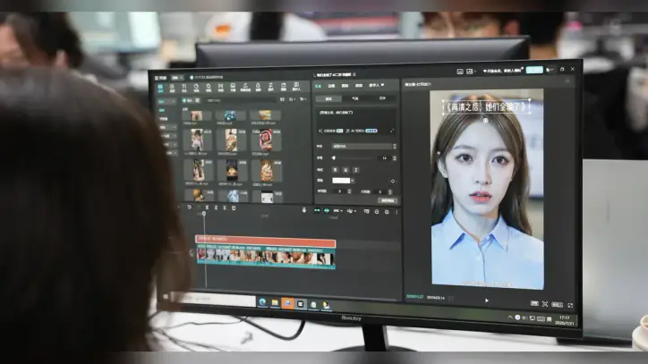Click the Split tool in the timeline toolbar

pos(207,207)
